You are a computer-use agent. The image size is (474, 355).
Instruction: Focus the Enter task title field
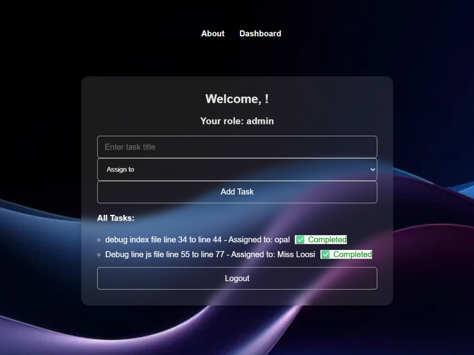click(x=237, y=147)
